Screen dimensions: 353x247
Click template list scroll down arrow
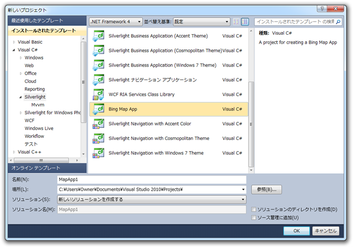[251, 170]
